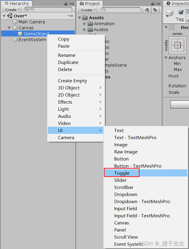Choose Scroll View from the UI submenu
This screenshot has height=249, width=189.
point(146,237)
